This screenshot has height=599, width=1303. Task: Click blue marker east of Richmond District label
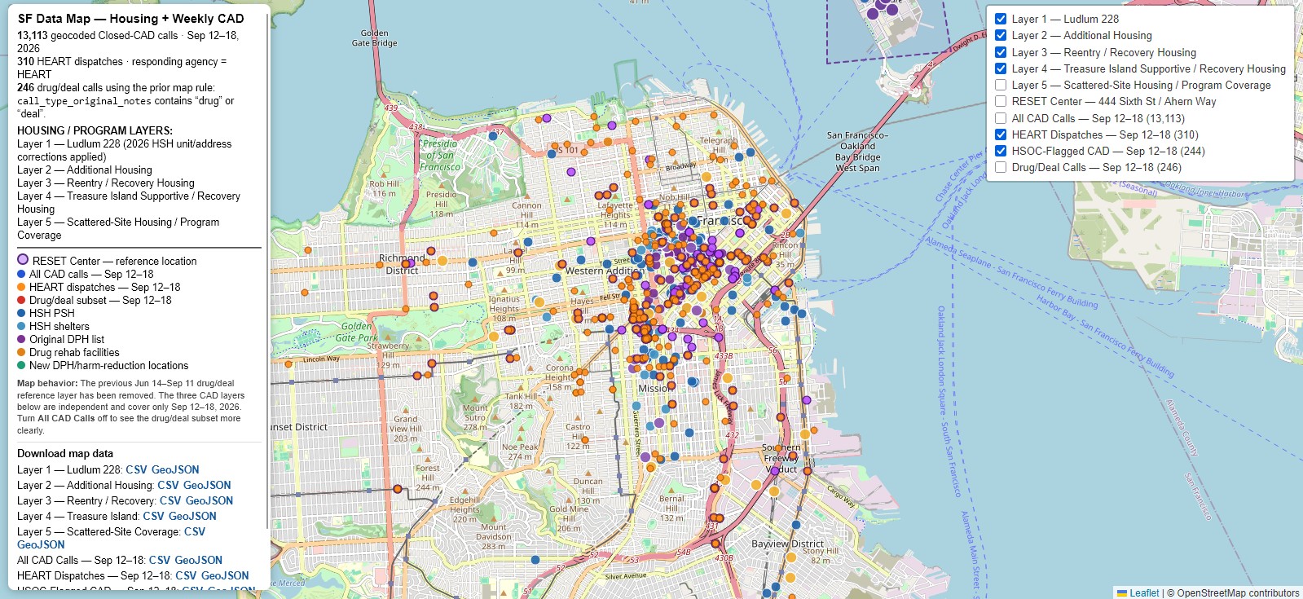pos(473,262)
